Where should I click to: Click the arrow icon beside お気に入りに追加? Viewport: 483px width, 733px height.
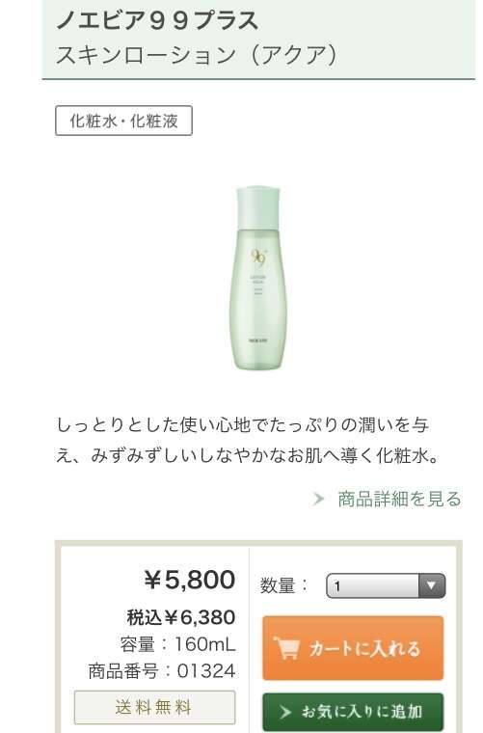pos(285,712)
